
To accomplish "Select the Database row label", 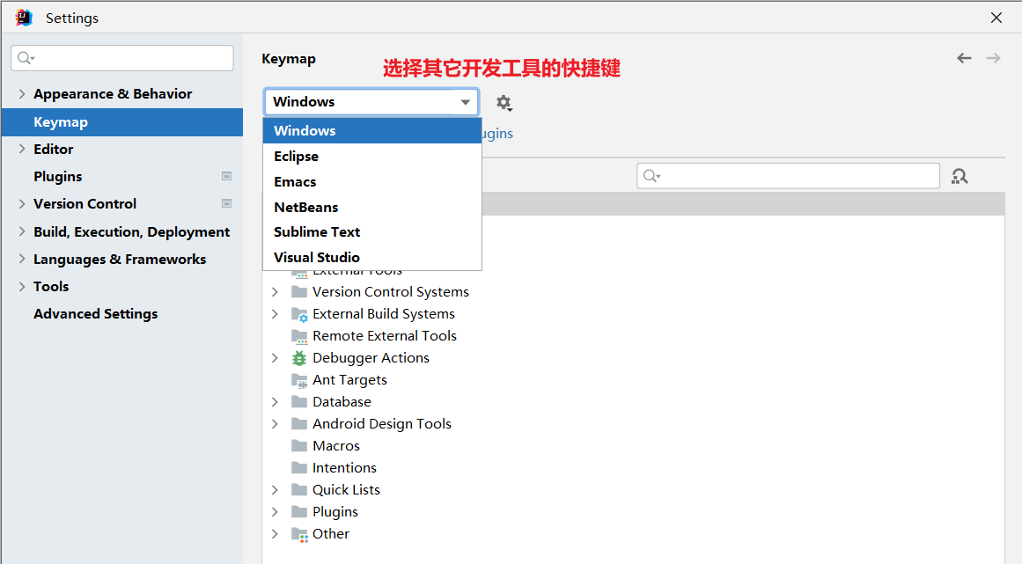I will (342, 402).
